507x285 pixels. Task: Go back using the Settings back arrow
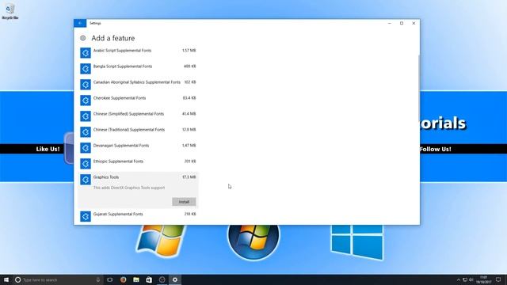pyautogui.click(x=80, y=23)
